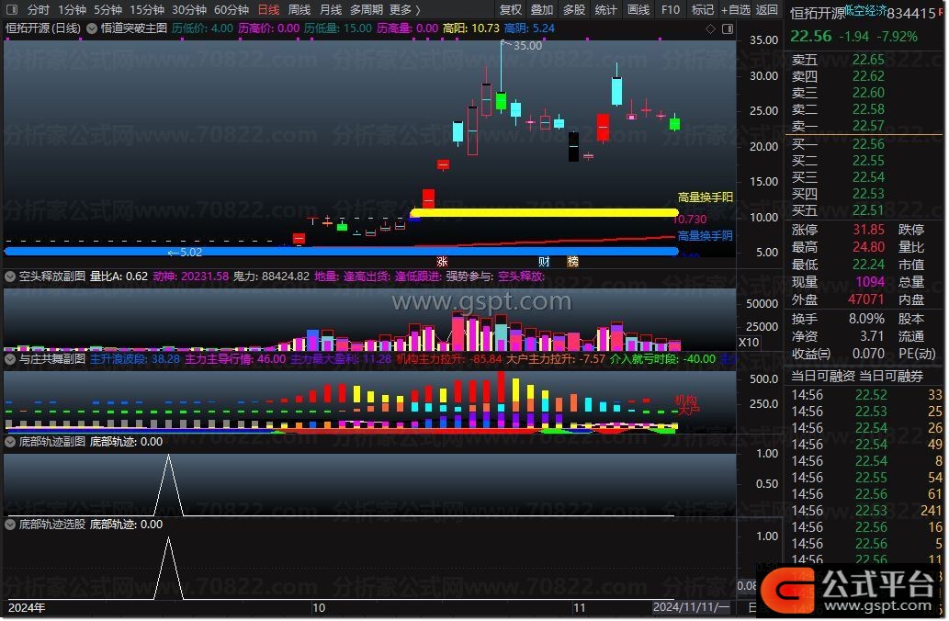Select the 买二 price 22.55
Image resolution: width=949 pixels, height=621 pixels.
pyautogui.click(x=868, y=161)
